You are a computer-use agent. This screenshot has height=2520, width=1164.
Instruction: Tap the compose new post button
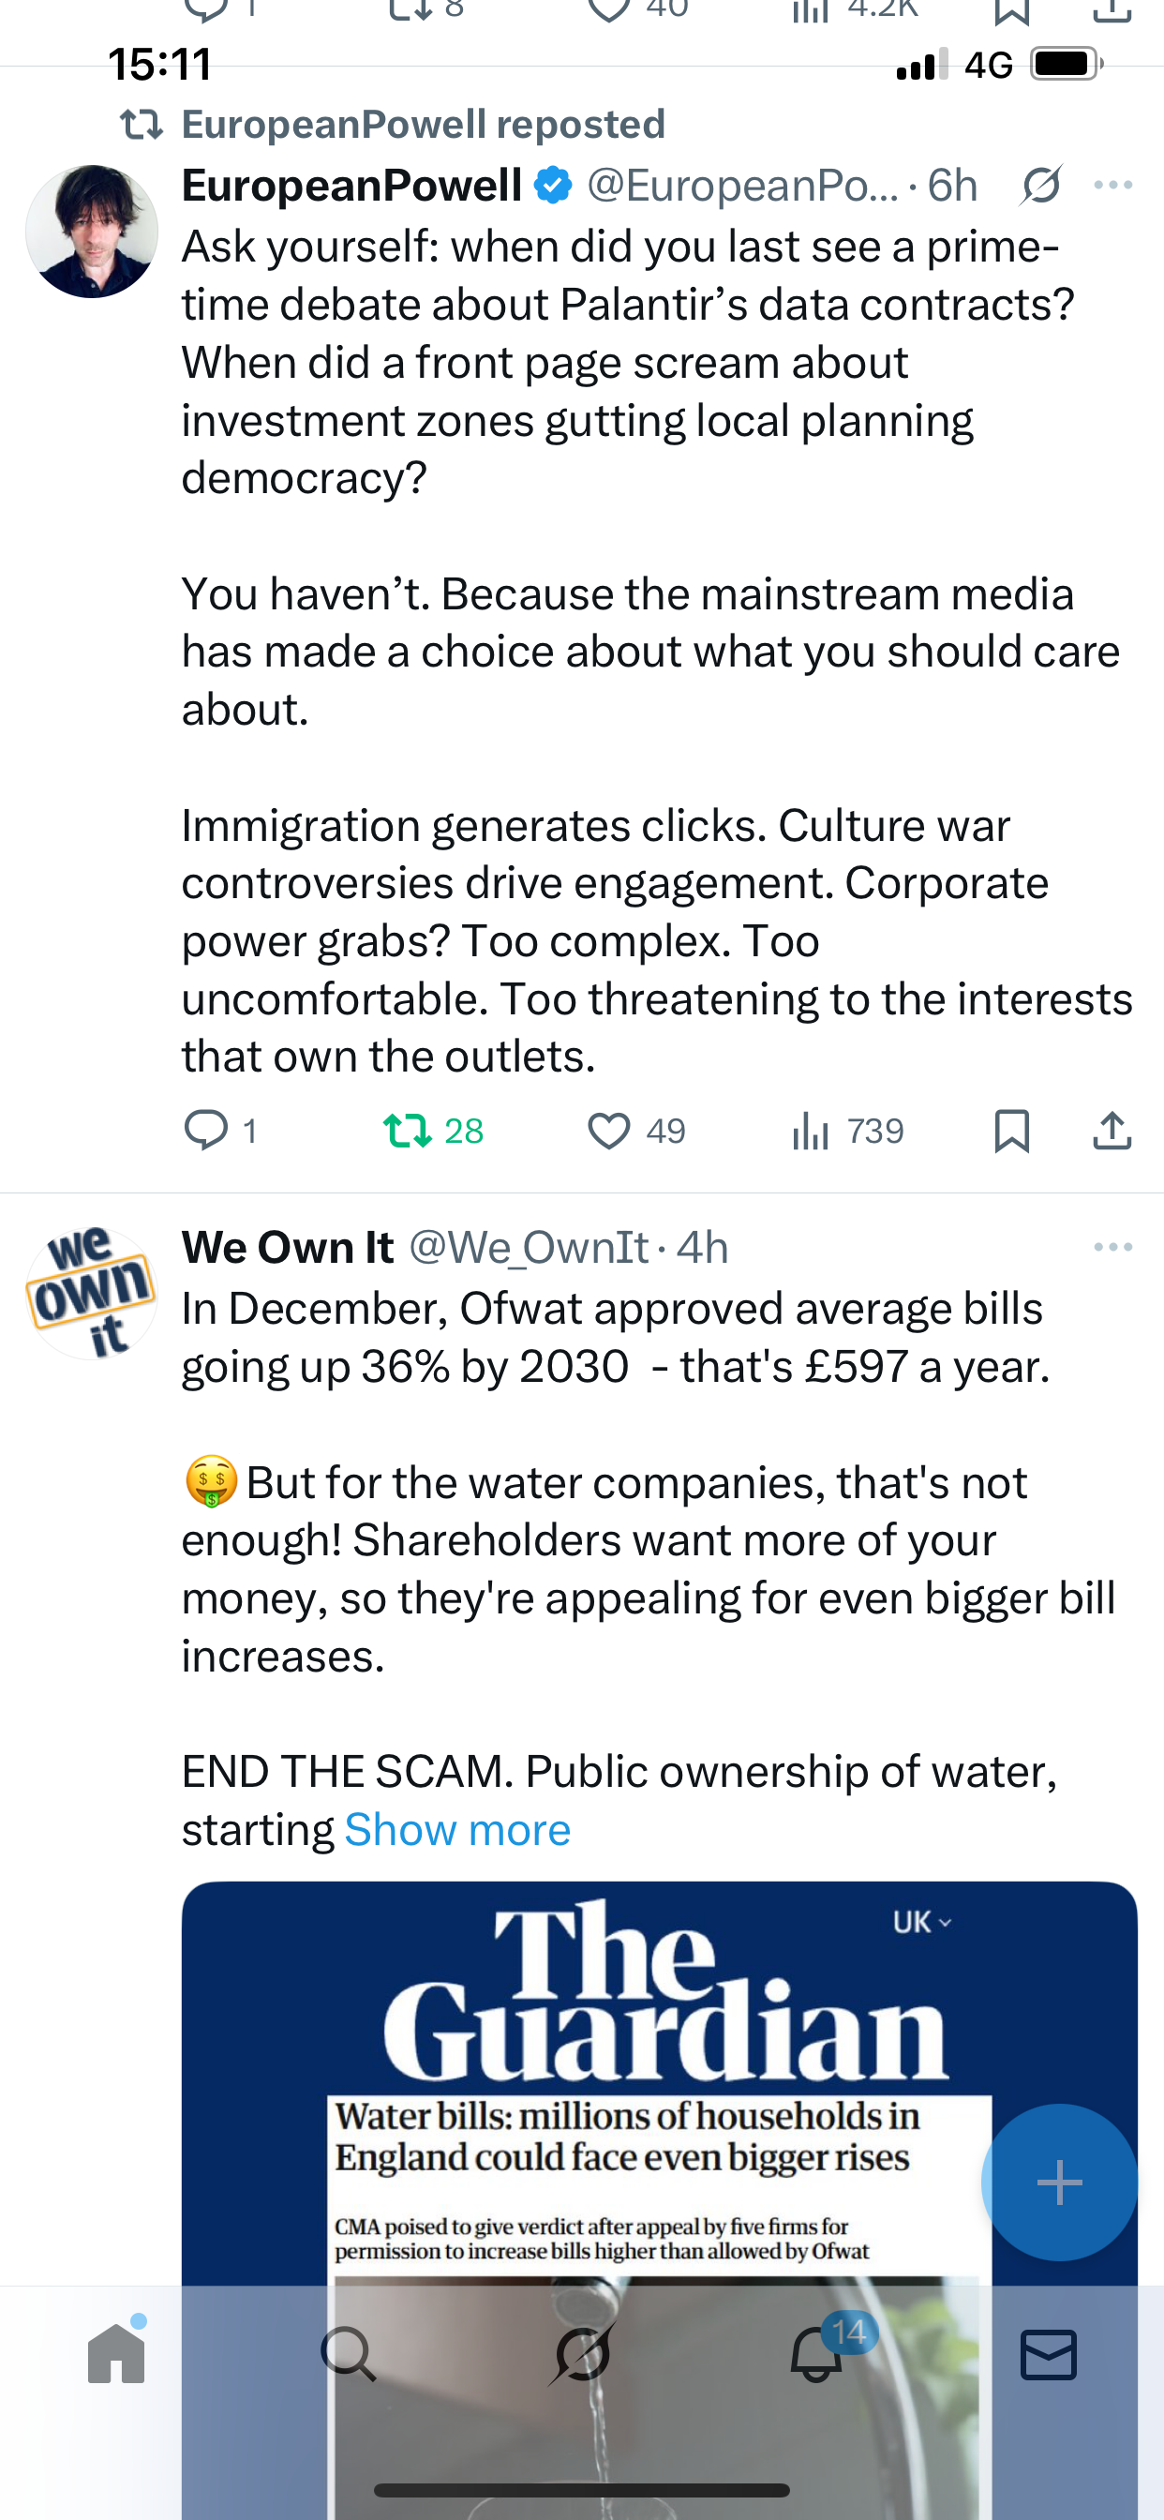pos(1059,2182)
